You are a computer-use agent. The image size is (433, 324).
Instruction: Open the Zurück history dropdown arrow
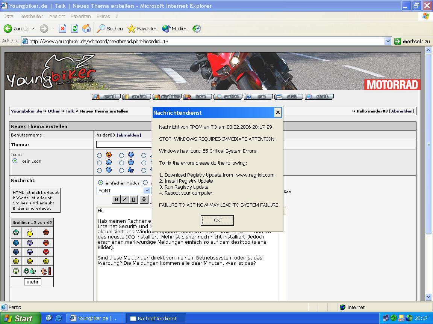tap(33, 28)
